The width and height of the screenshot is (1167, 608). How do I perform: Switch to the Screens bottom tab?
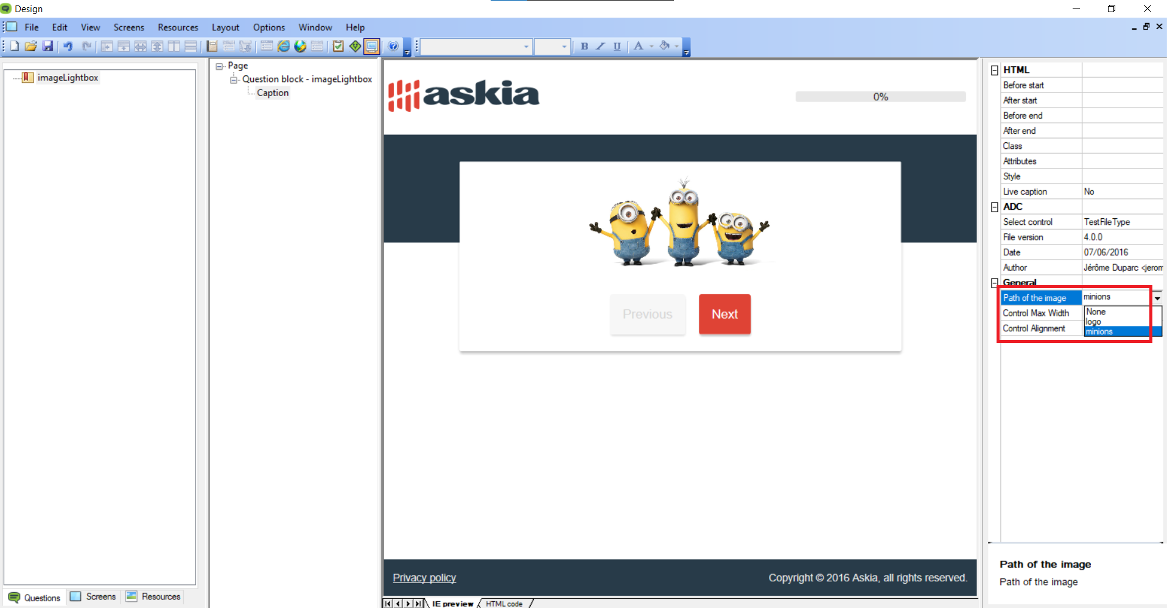click(x=93, y=596)
